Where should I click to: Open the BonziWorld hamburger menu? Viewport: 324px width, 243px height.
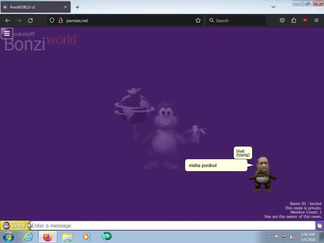coord(7,33)
